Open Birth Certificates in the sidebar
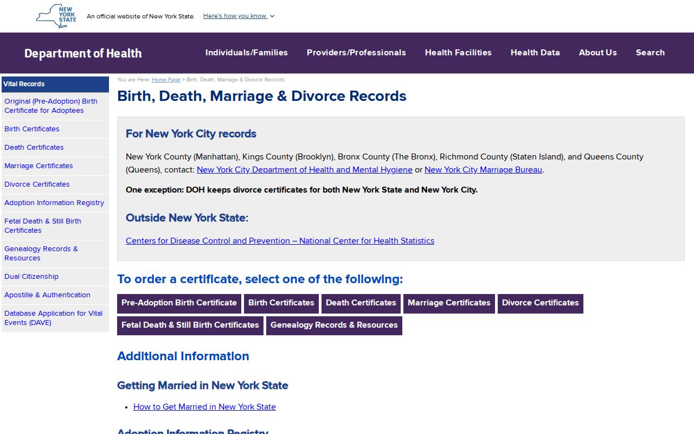 coord(55,129)
